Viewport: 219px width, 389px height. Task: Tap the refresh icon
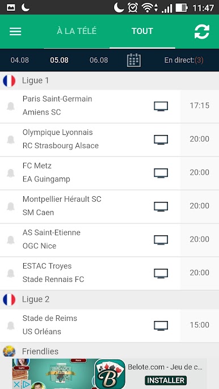pos(202,32)
